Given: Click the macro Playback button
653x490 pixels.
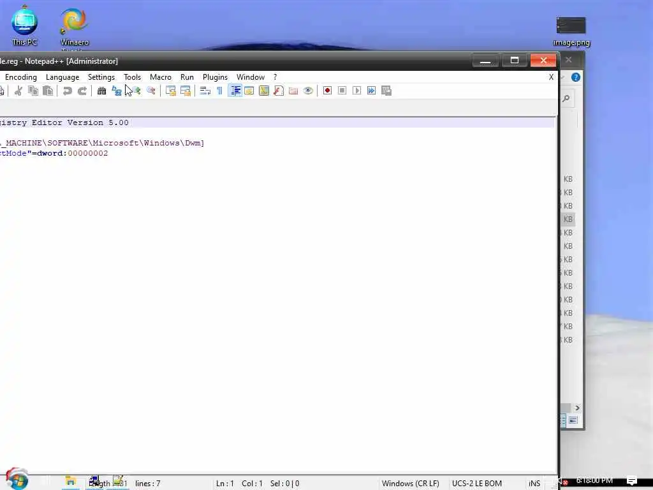Looking at the screenshot, I should click(356, 91).
